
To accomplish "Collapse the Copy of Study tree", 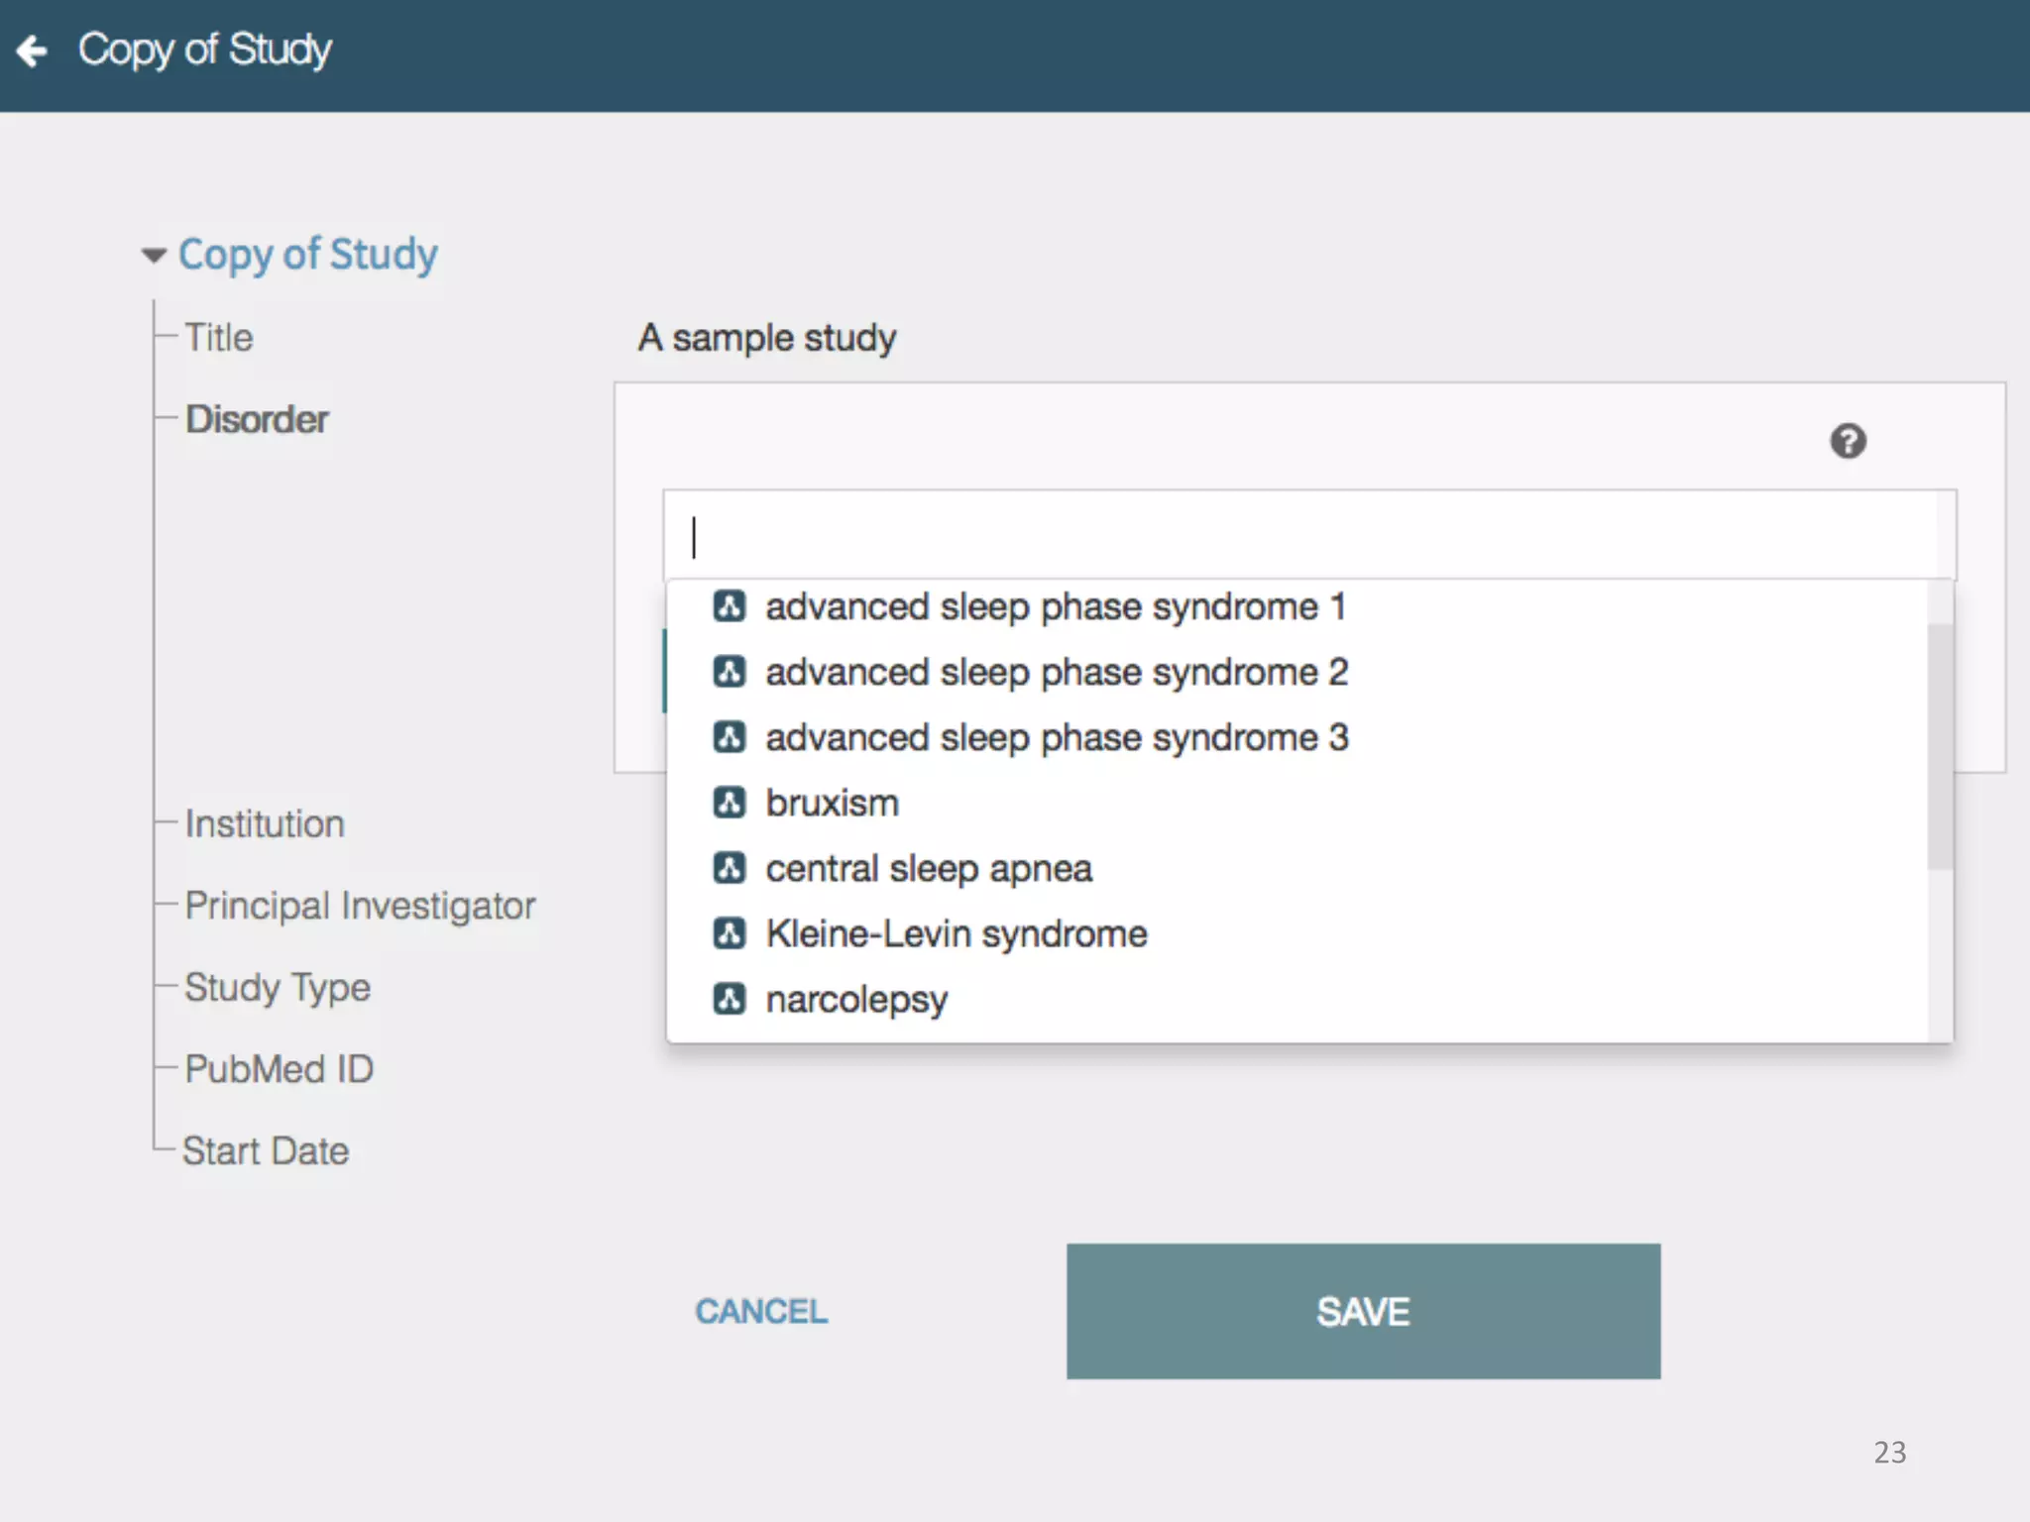I will click(x=154, y=256).
